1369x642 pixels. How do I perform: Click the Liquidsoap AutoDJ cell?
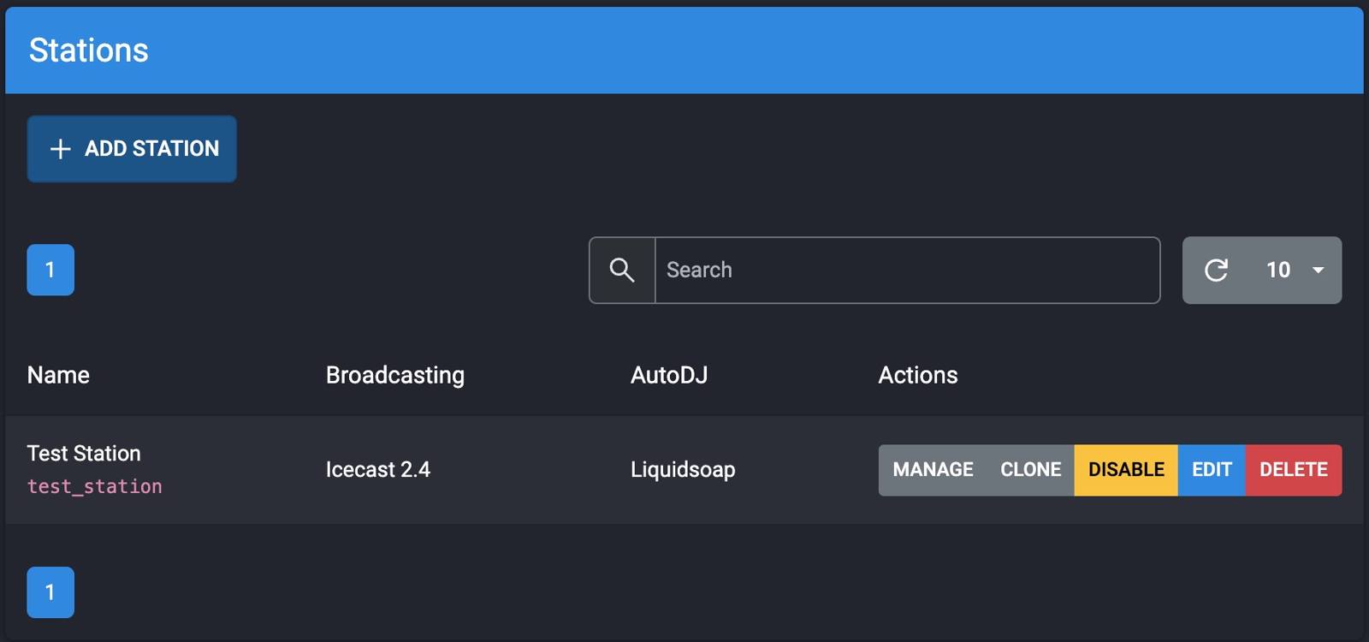click(682, 470)
